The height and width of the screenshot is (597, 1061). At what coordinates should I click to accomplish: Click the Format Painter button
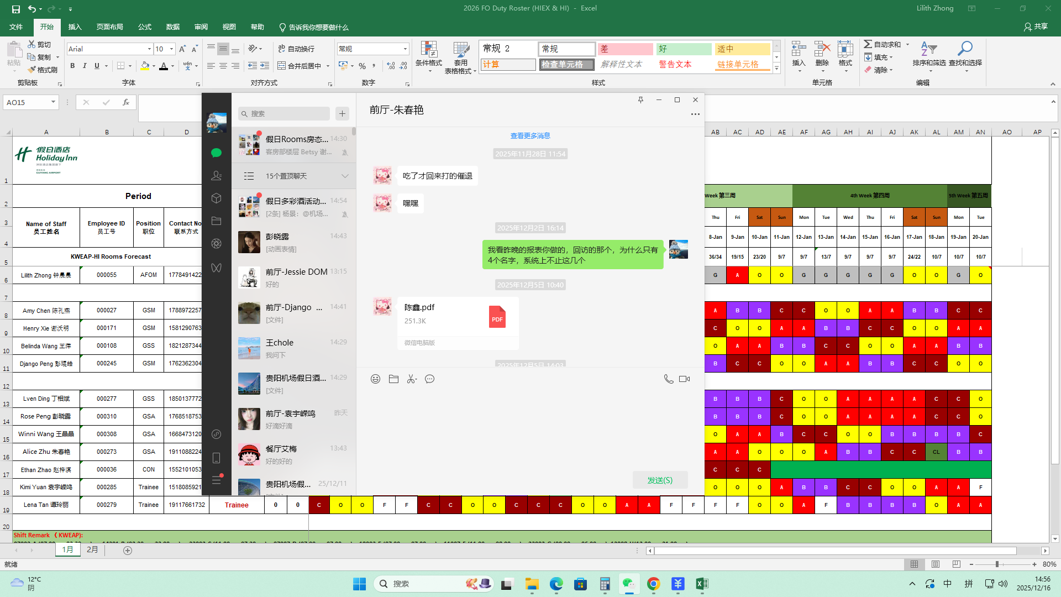[x=43, y=70]
